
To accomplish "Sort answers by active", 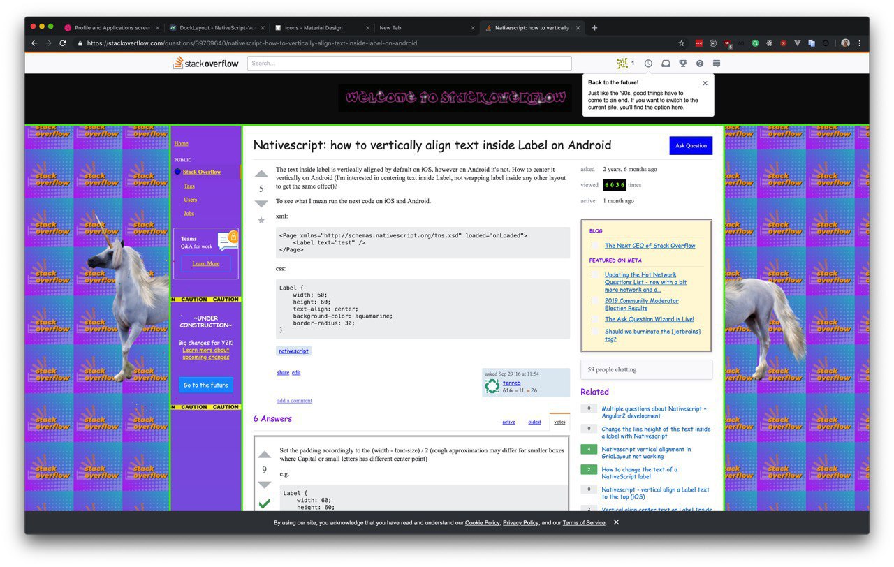I will 508,422.
